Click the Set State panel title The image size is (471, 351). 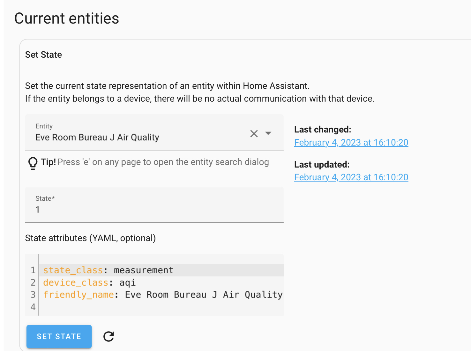[43, 54]
